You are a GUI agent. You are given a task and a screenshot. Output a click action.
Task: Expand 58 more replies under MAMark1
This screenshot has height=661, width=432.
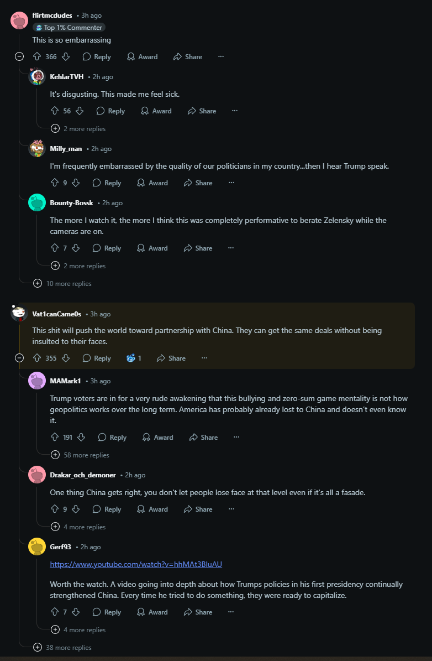[x=80, y=455]
